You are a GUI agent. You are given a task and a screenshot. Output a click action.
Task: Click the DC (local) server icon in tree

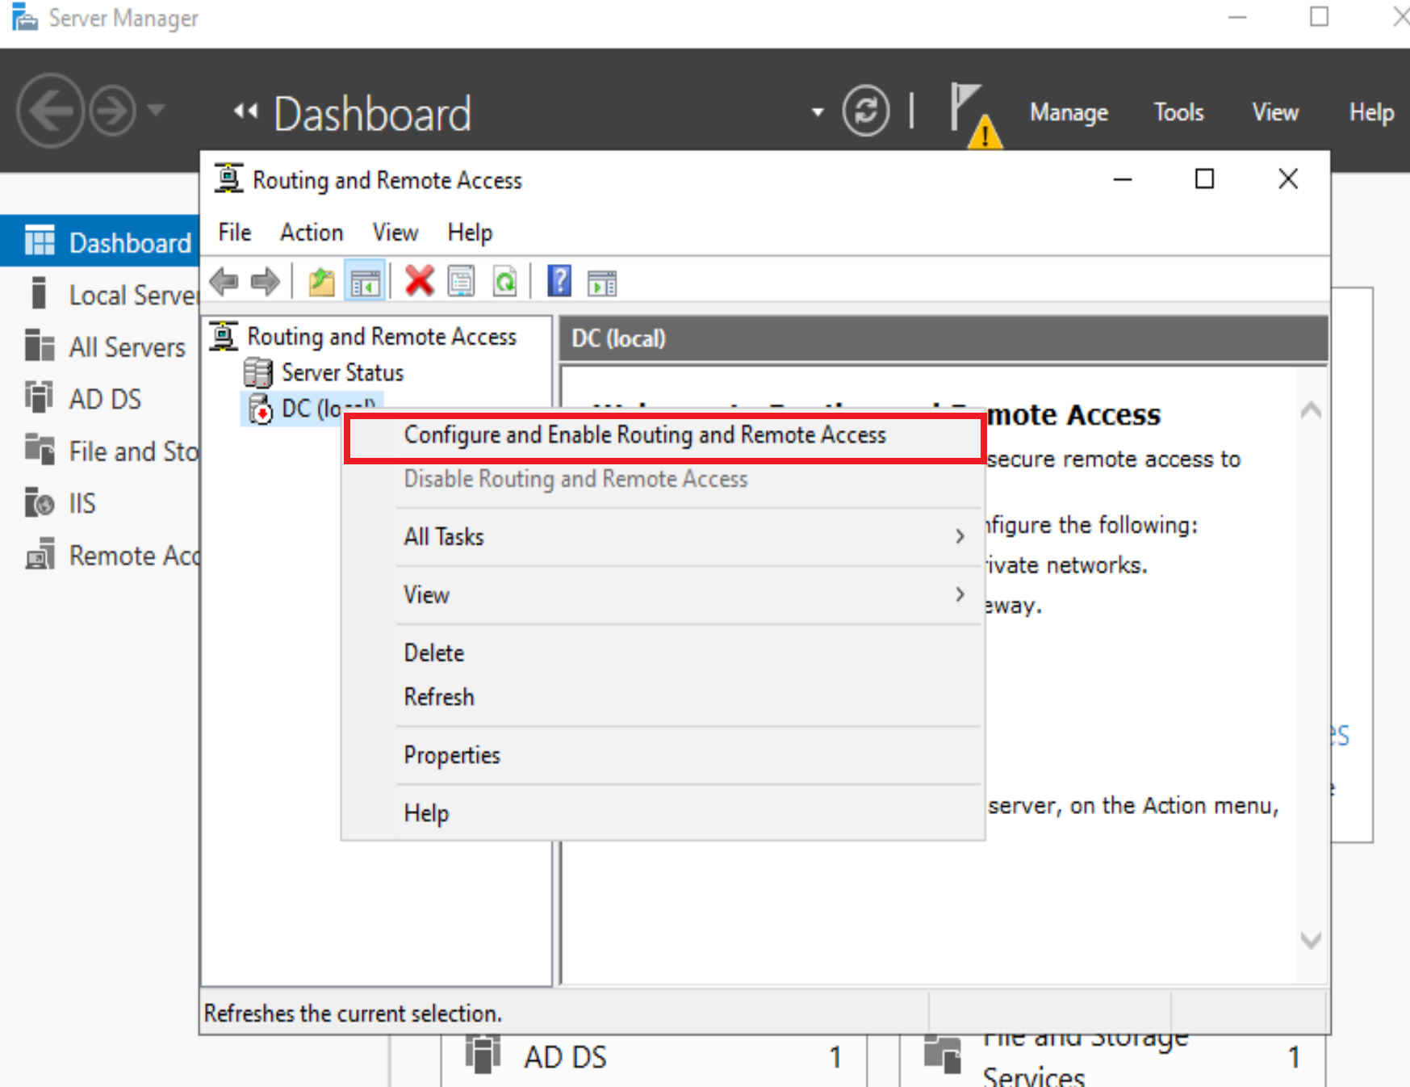click(x=260, y=409)
